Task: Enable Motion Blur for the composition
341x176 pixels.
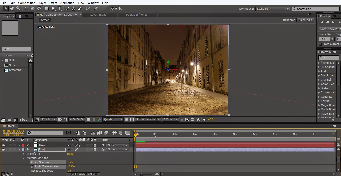Action: (106, 133)
